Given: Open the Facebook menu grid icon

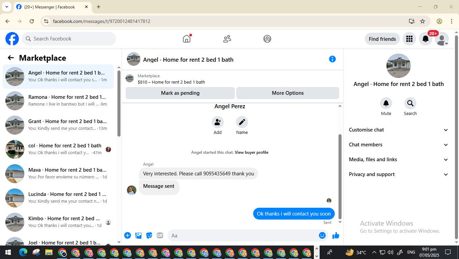Looking at the screenshot, I should coord(409,39).
